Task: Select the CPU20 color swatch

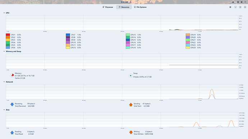Action: click(x=188, y=37)
